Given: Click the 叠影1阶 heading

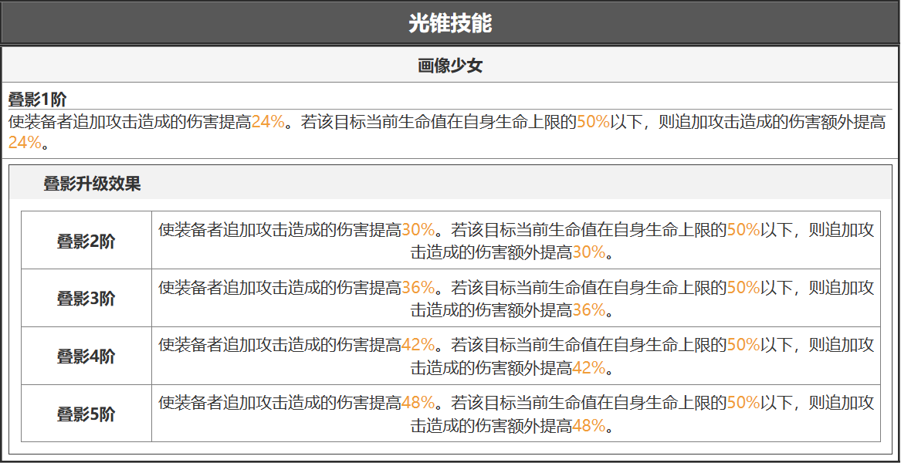Looking at the screenshot, I should click(37, 100).
